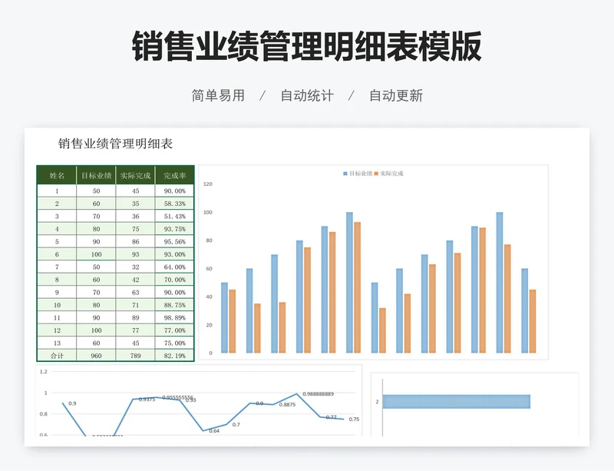Click the 88.75% completion rate cell
Viewport: 614px width, 471px height.
click(175, 305)
